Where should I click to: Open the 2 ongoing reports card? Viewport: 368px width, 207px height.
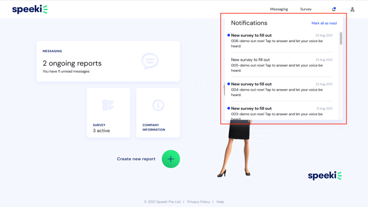click(x=108, y=61)
